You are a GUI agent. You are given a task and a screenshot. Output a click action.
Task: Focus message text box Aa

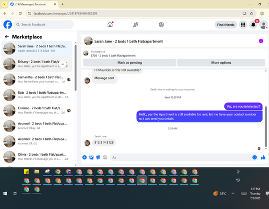click(x=183, y=157)
